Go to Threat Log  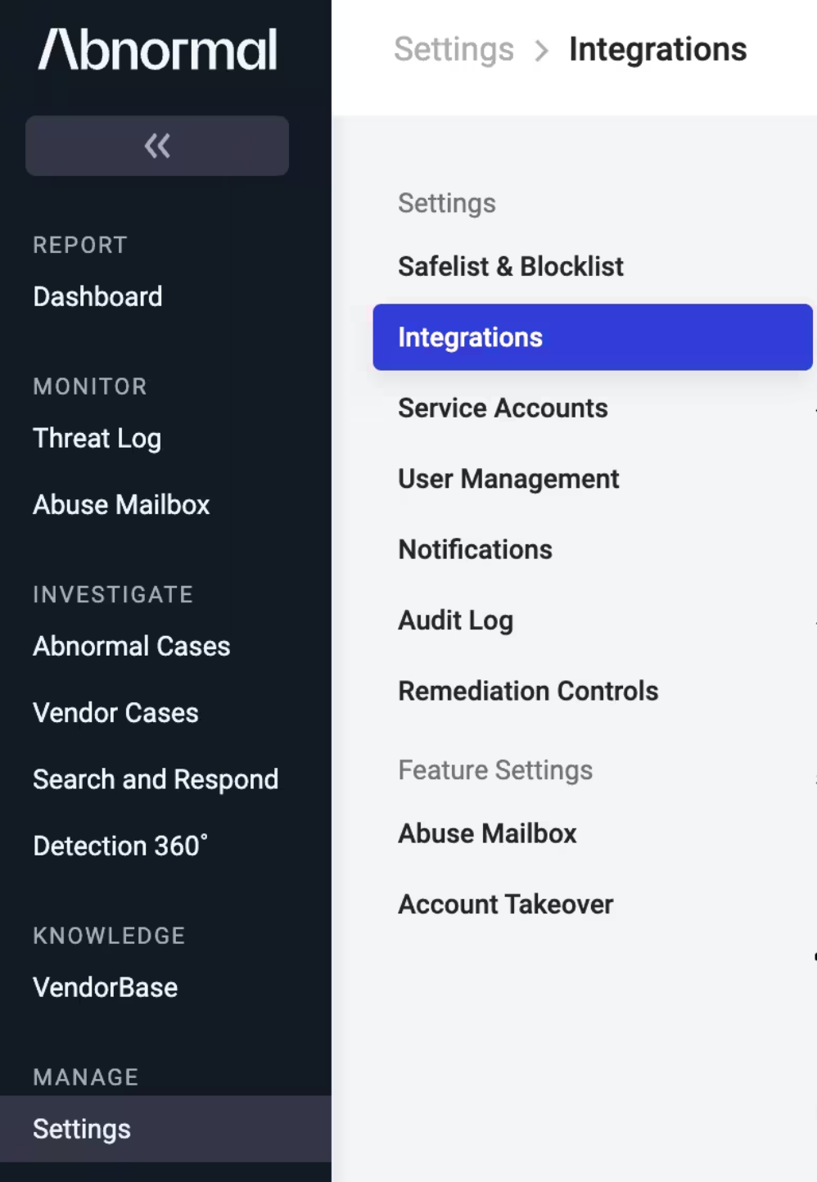click(97, 438)
